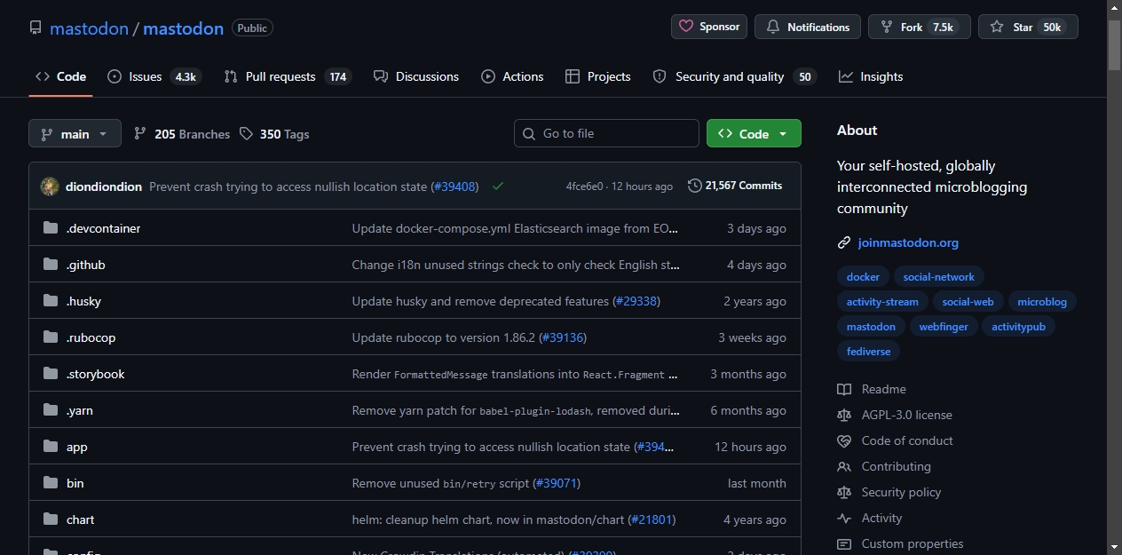1122x555 pixels.
Task: Click the folder icon for .github
Action: 51,265
